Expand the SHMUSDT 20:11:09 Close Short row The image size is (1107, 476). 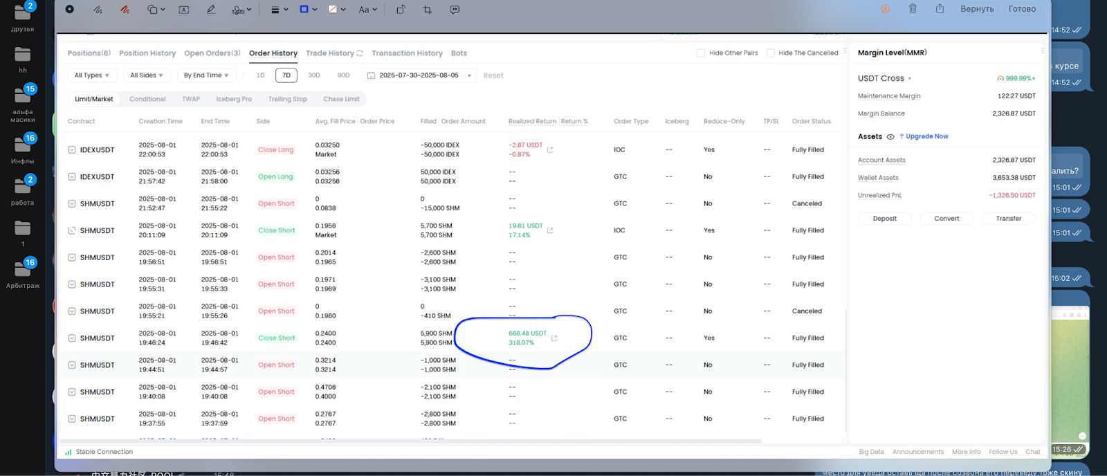point(72,230)
